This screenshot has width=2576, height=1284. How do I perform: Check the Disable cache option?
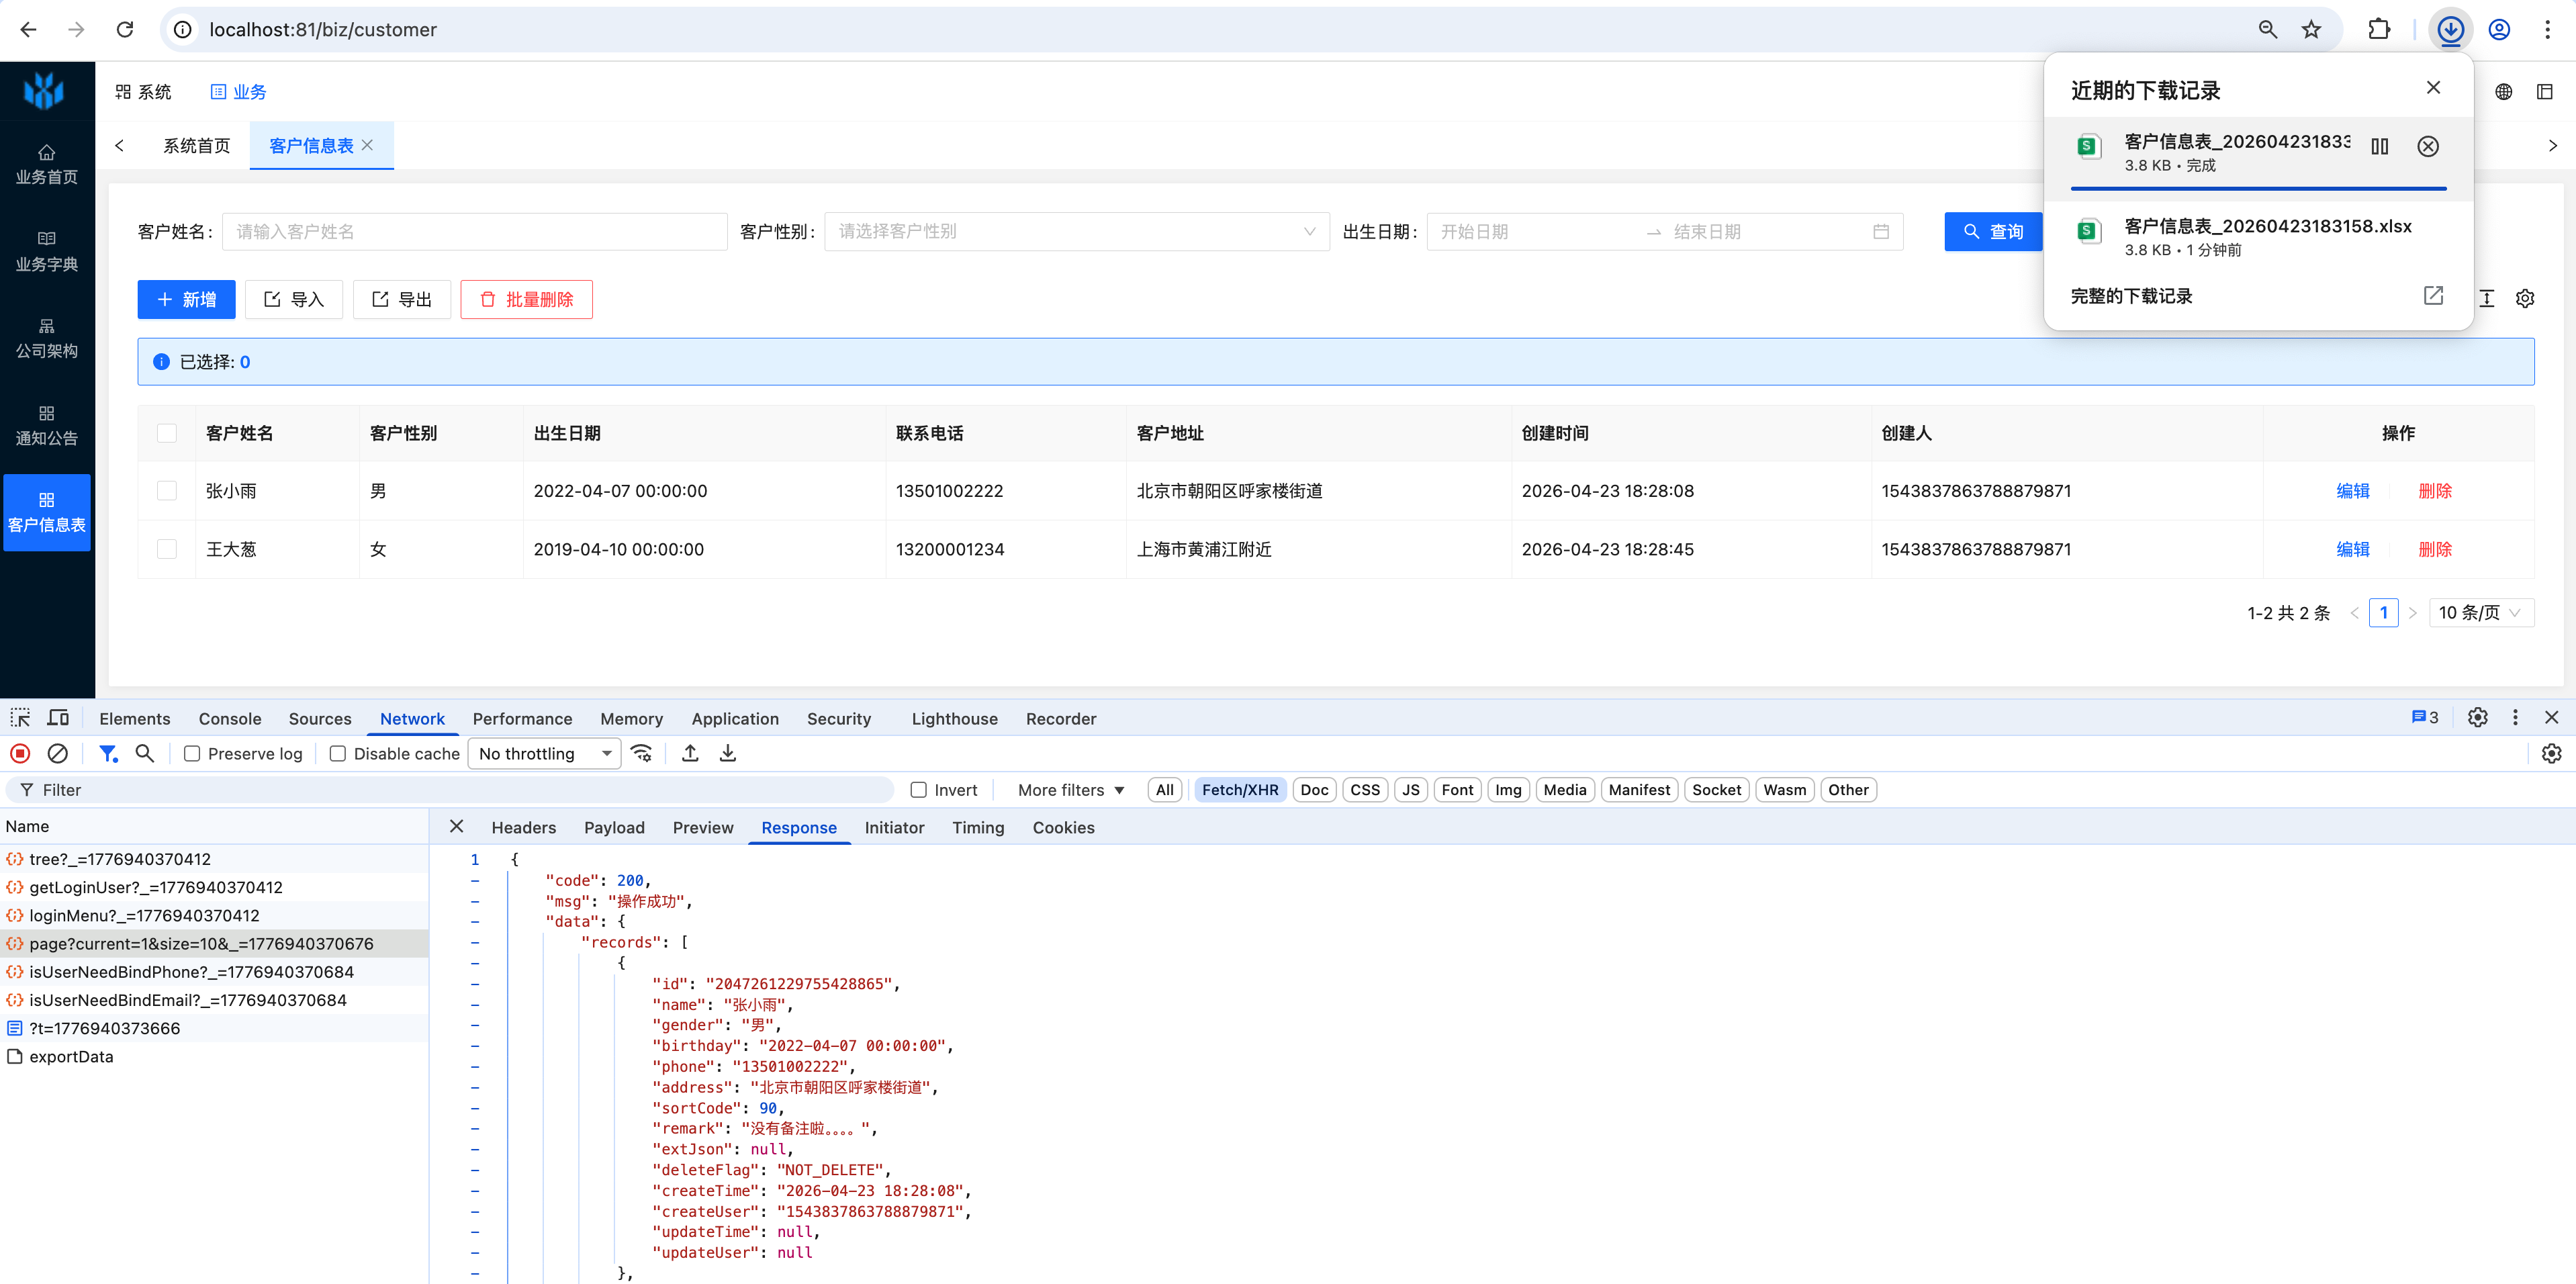coord(338,754)
